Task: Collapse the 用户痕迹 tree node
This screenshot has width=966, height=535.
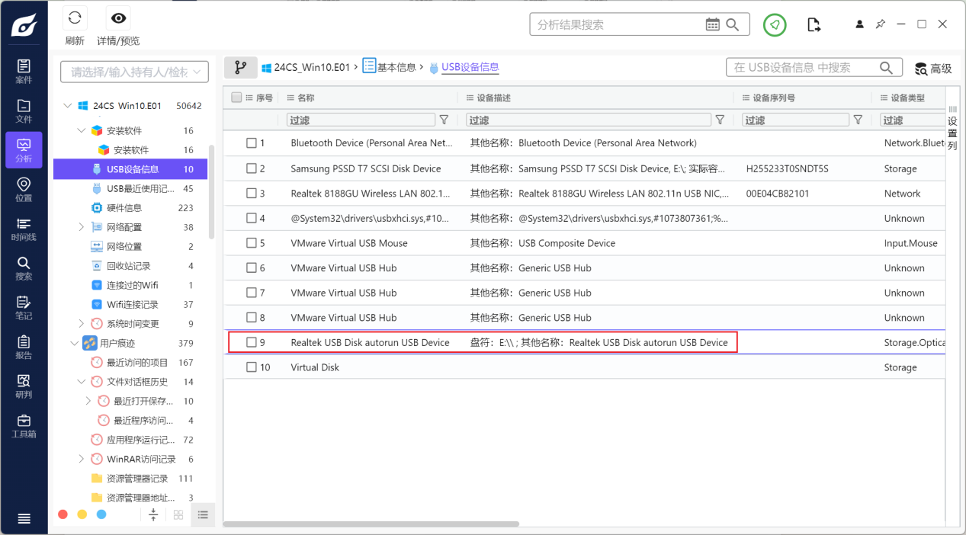Action: click(74, 343)
